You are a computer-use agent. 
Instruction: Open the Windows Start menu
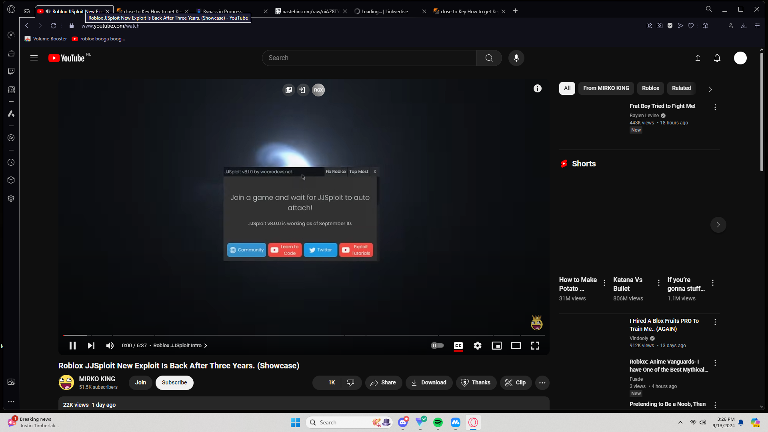[x=296, y=422]
